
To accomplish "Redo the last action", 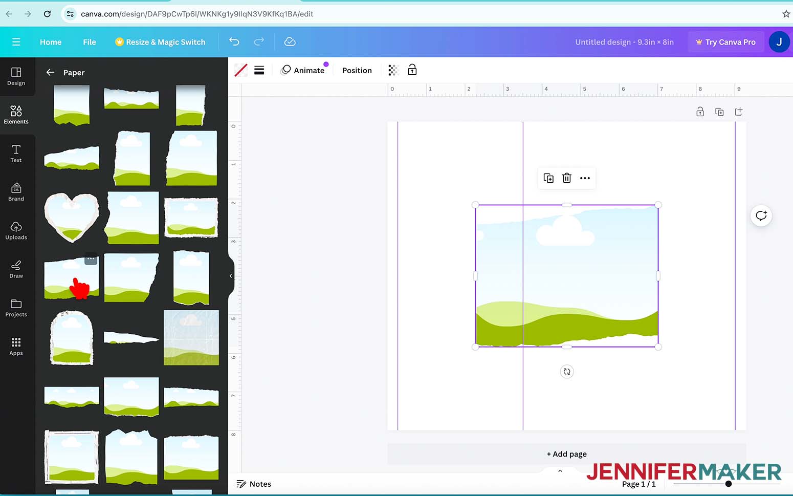I will point(259,42).
